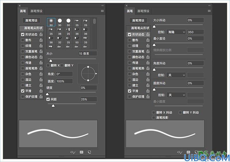Switch to 画笔 tab in left panel
This screenshot has width=230, height=162.
pos(23,11)
